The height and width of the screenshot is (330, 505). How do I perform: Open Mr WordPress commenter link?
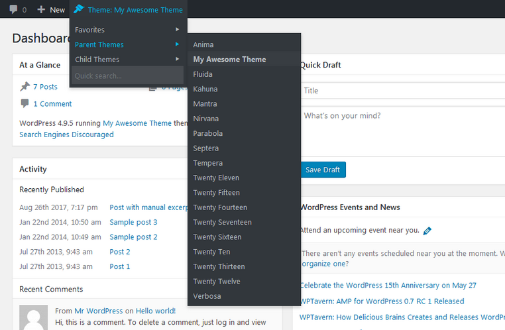tap(99, 311)
